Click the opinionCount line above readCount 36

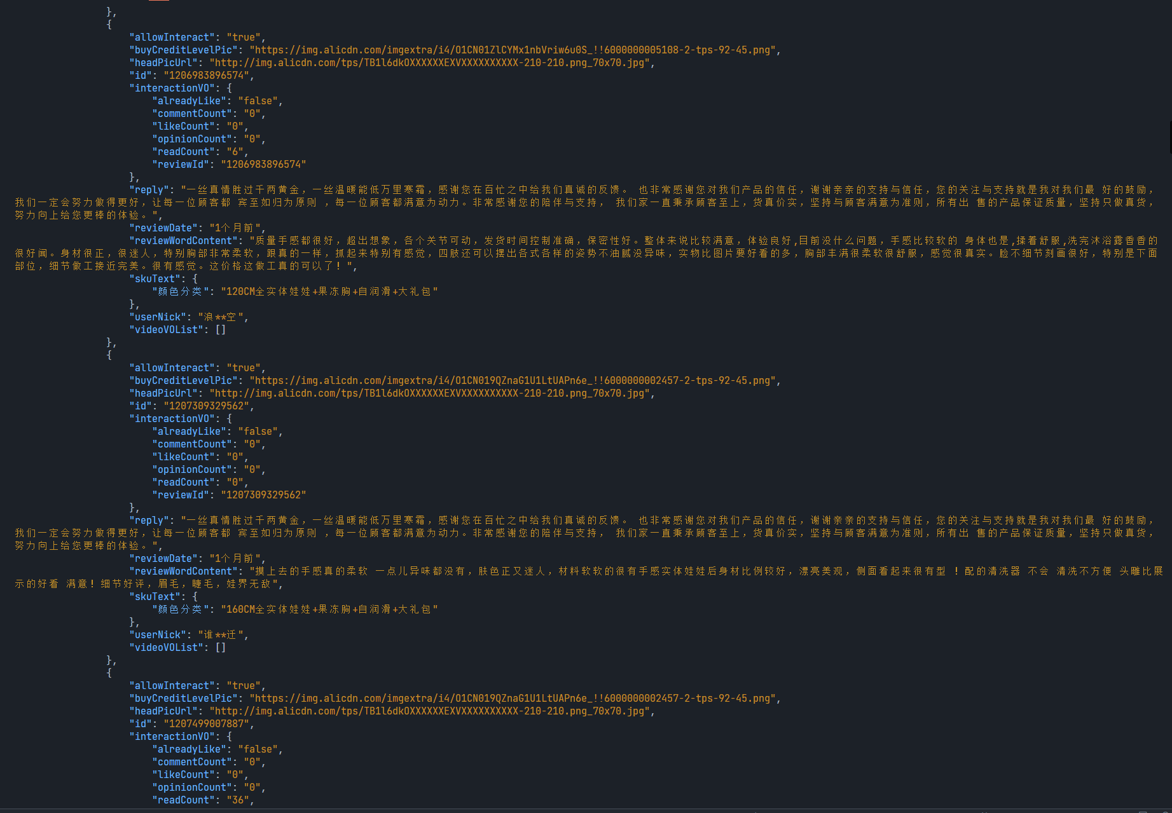click(x=209, y=787)
